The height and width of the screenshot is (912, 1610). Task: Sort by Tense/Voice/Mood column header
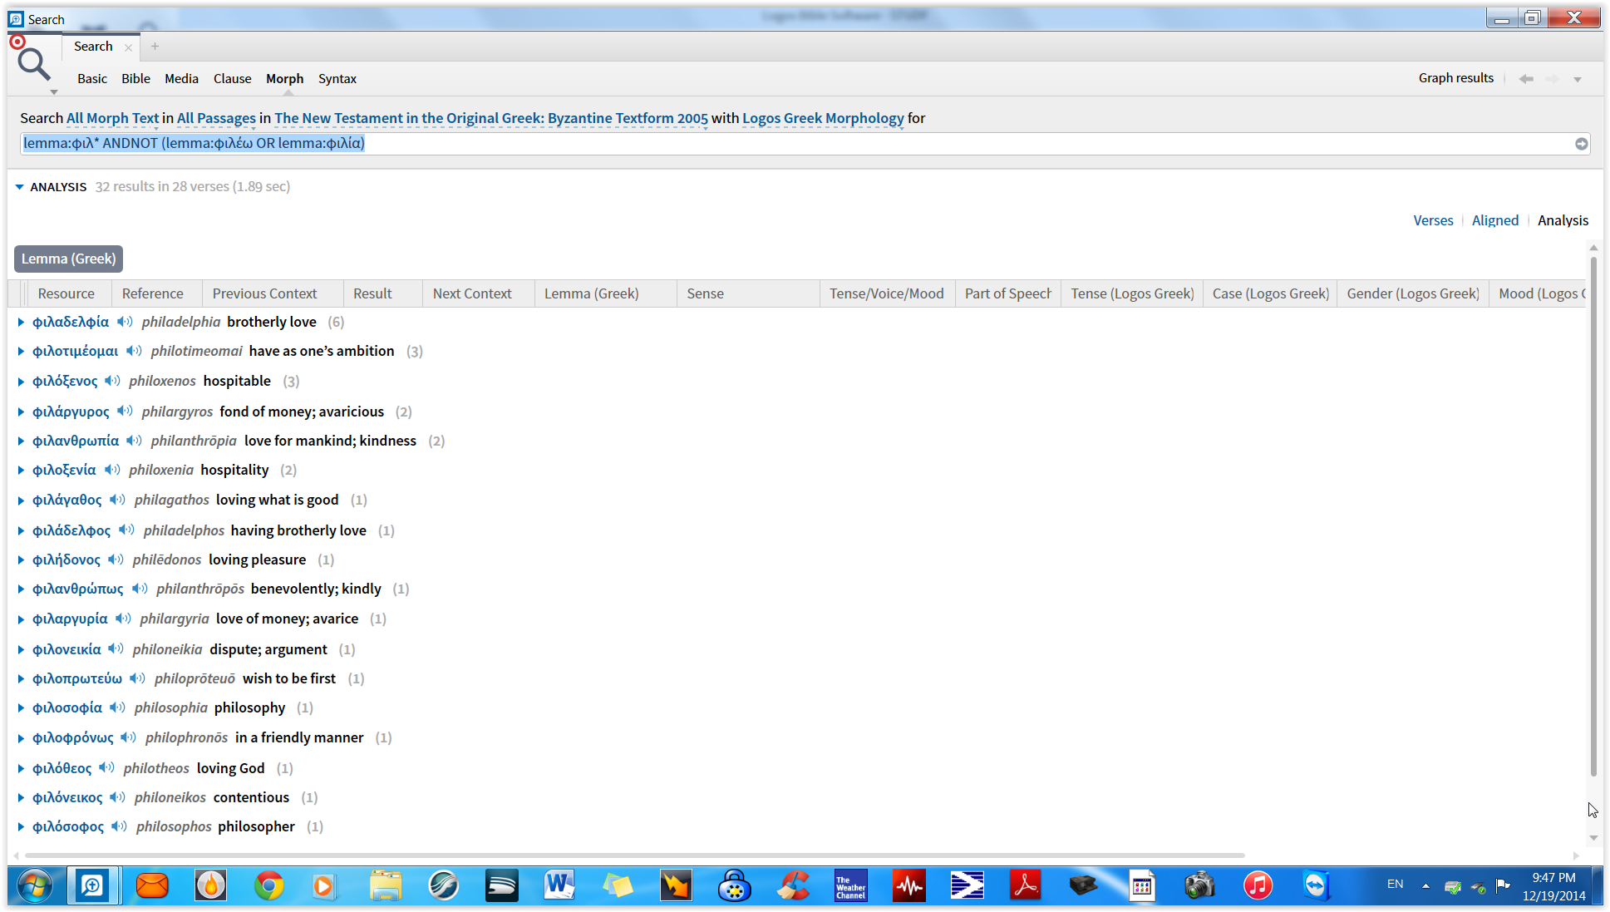[887, 293]
